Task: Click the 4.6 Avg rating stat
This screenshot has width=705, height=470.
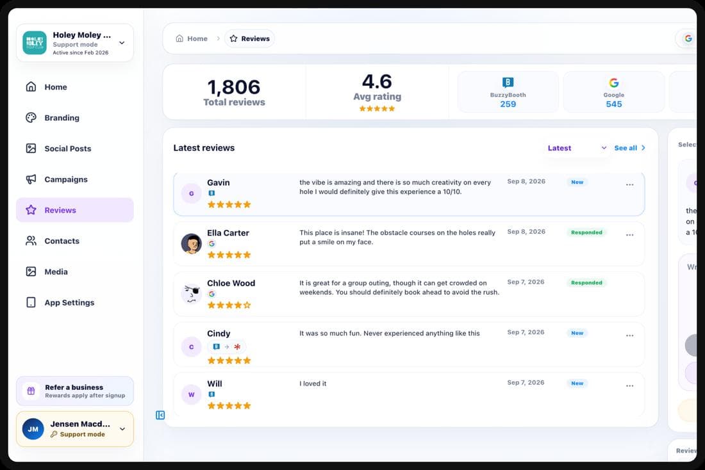Action: coord(377,92)
